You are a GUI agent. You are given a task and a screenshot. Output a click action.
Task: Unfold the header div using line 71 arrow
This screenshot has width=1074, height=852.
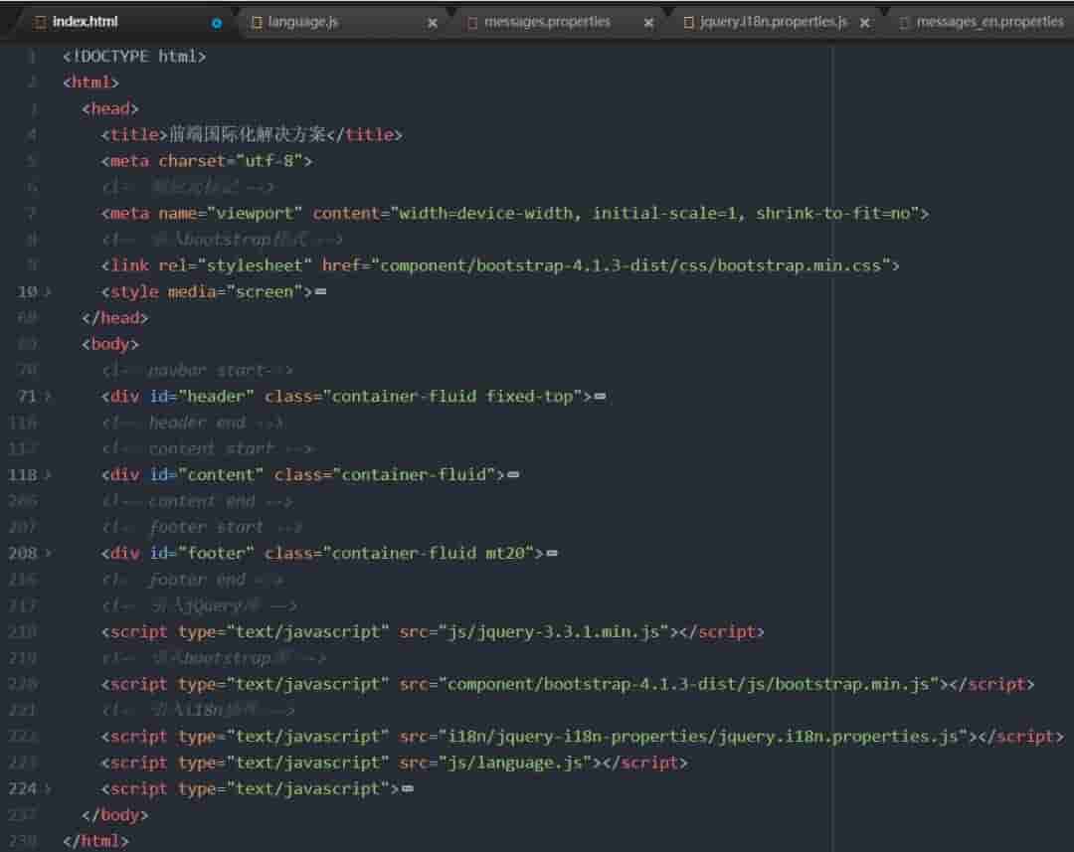point(48,397)
